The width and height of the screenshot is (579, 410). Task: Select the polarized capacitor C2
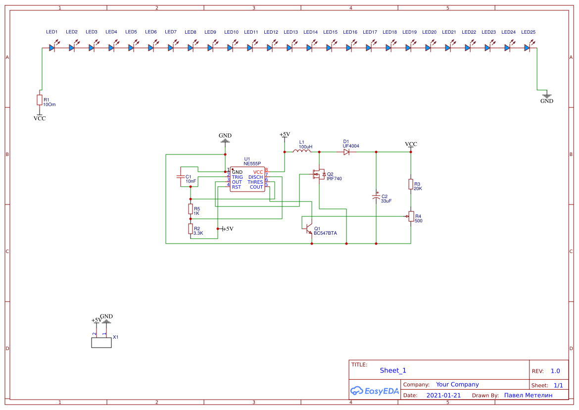click(x=376, y=197)
